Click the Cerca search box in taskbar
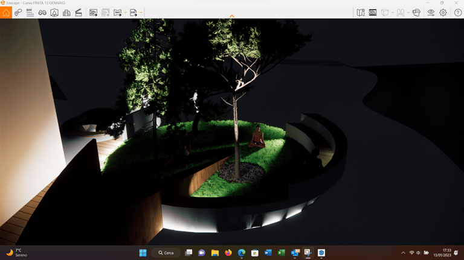Viewport: 464px width, 260px height. tap(166, 253)
